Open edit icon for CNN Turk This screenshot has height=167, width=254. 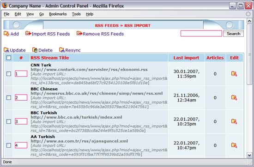(234, 74)
